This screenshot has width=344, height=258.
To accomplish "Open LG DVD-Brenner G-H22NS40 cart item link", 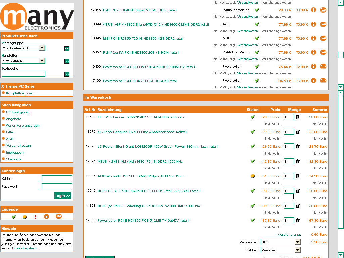I will (x=141, y=117).
